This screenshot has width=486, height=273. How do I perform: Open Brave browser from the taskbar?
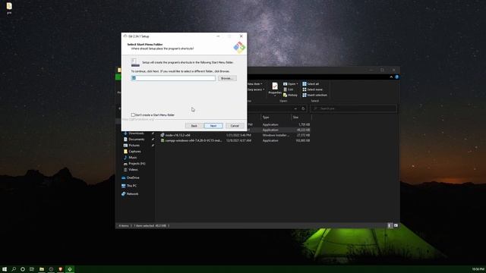61,269
